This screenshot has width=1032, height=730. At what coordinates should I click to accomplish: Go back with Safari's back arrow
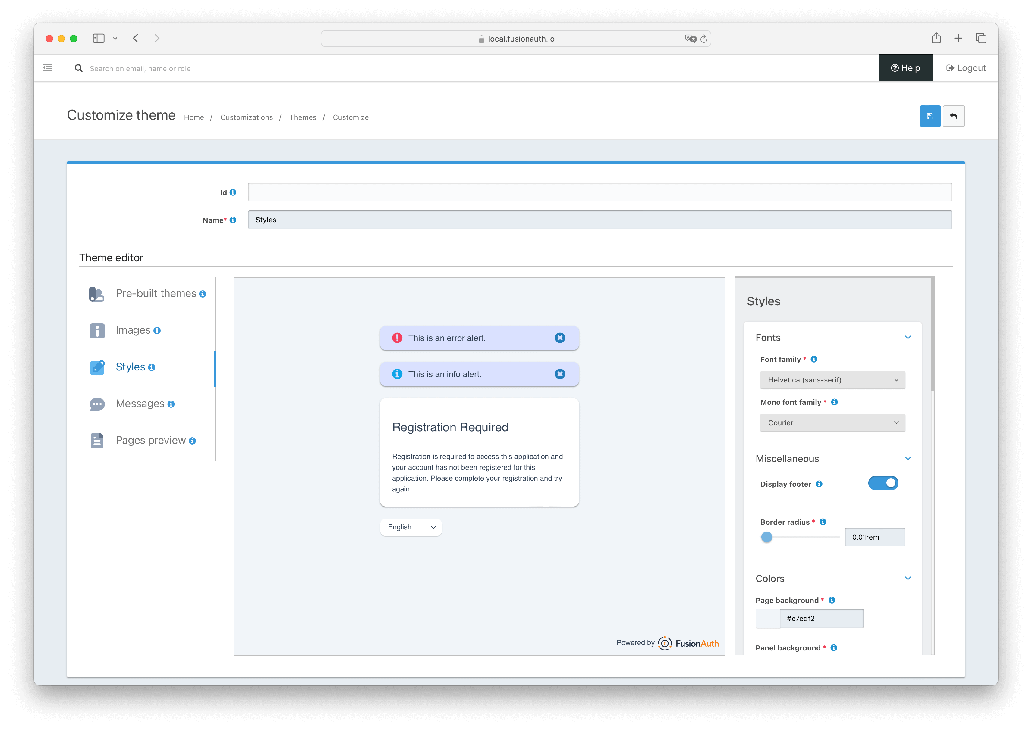coord(135,38)
